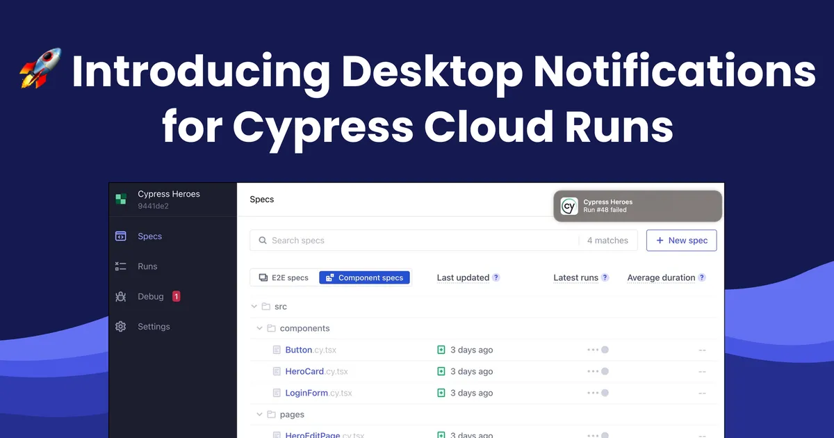Screen dimensions: 834x438
Task: Click the git status icon in Button.cy.tsx row
Action: [x=441, y=350]
